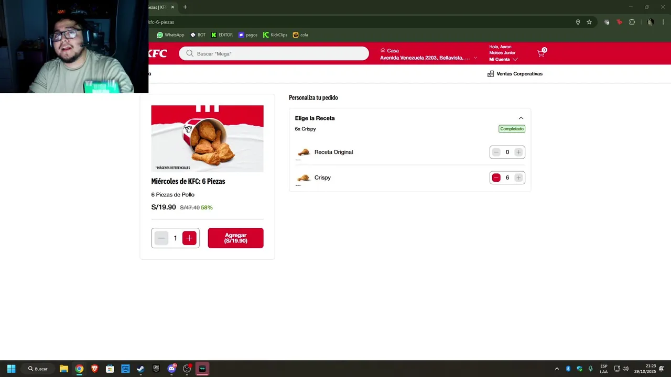Image resolution: width=671 pixels, height=377 pixels.
Task: Open Discord from taskbar
Action: point(171,369)
